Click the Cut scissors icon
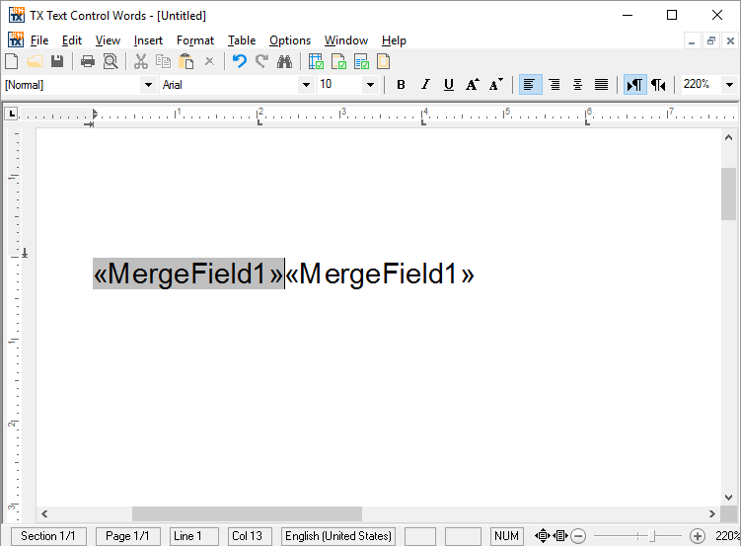This screenshot has width=741, height=546. point(141,61)
